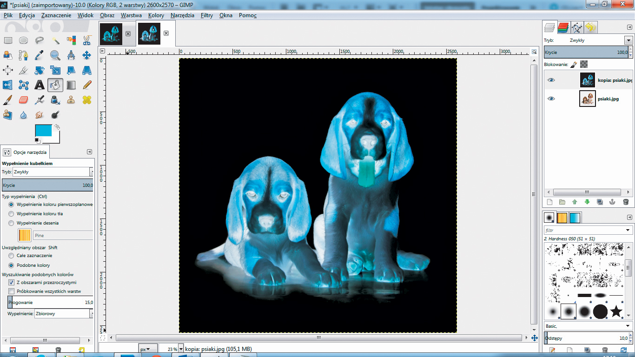Switch to the Channels tab
The width and height of the screenshot is (635, 357).
tap(563, 28)
